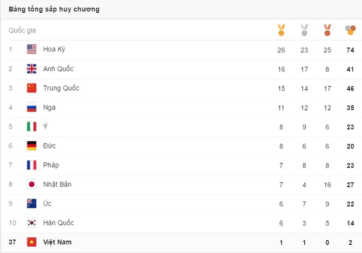The width and height of the screenshot is (362, 253).
Task: Click the United Kingdom flag icon
Action: point(32,69)
